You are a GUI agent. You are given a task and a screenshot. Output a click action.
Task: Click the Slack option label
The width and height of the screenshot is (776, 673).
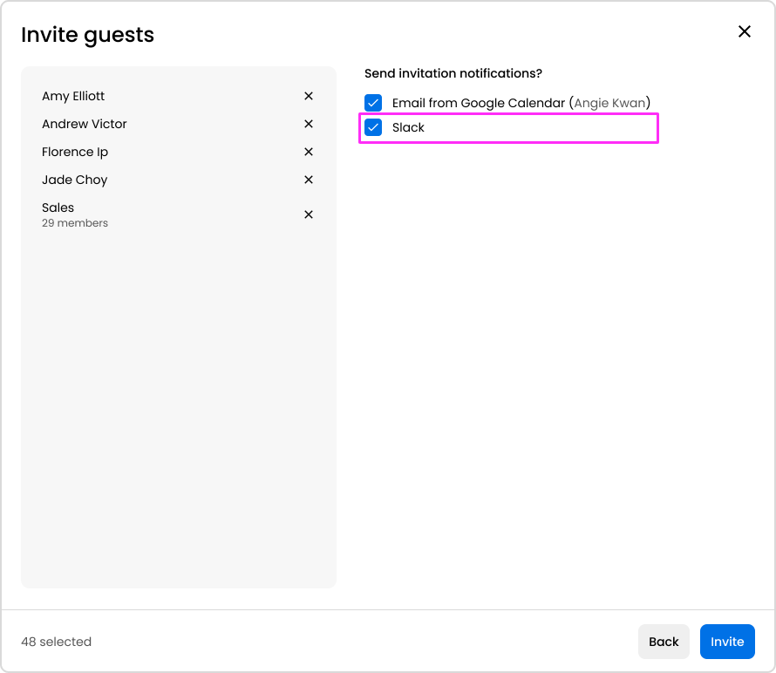408,127
